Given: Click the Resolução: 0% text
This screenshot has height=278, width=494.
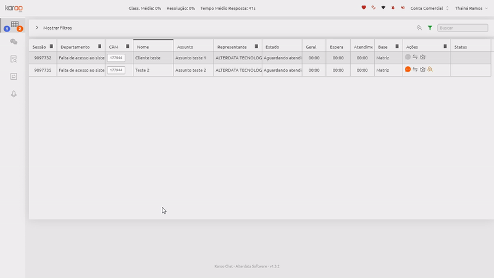Looking at the screenshot, I should click(x=180, y=8).
